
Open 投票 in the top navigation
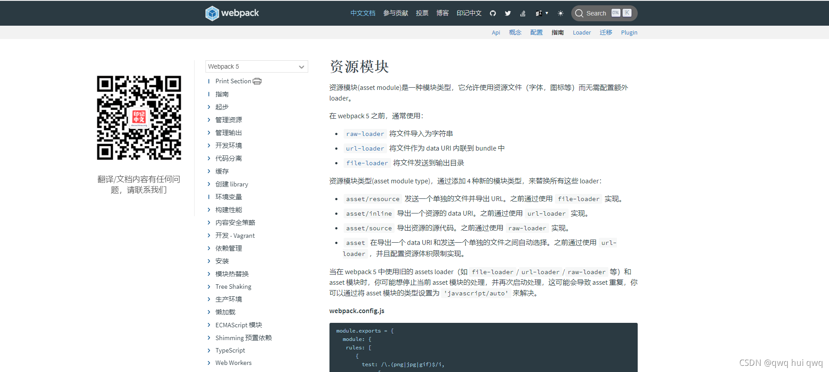coord(422,13)
